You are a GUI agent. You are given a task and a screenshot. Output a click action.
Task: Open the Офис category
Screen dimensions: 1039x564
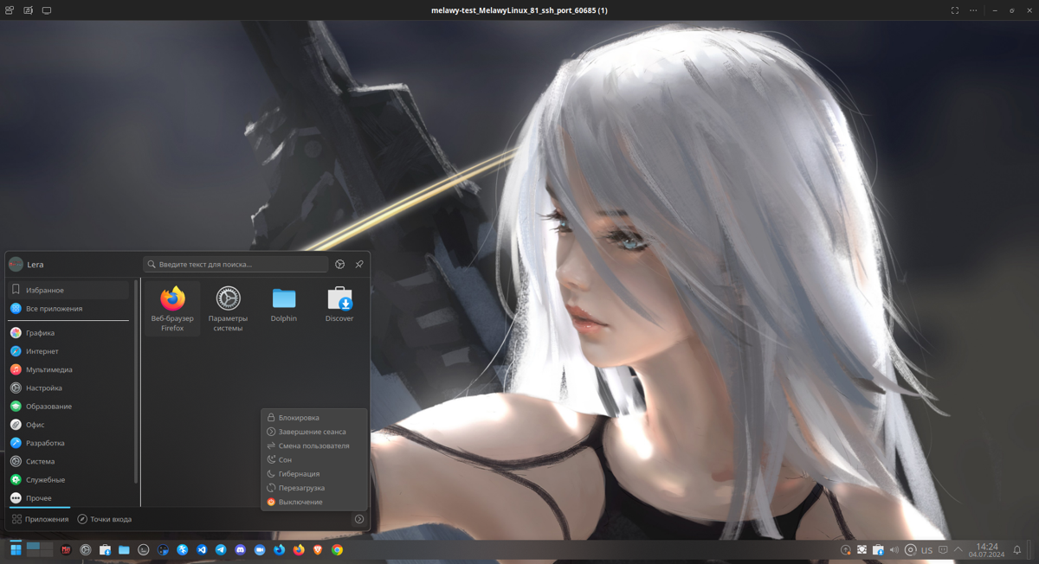click(68, 425)
